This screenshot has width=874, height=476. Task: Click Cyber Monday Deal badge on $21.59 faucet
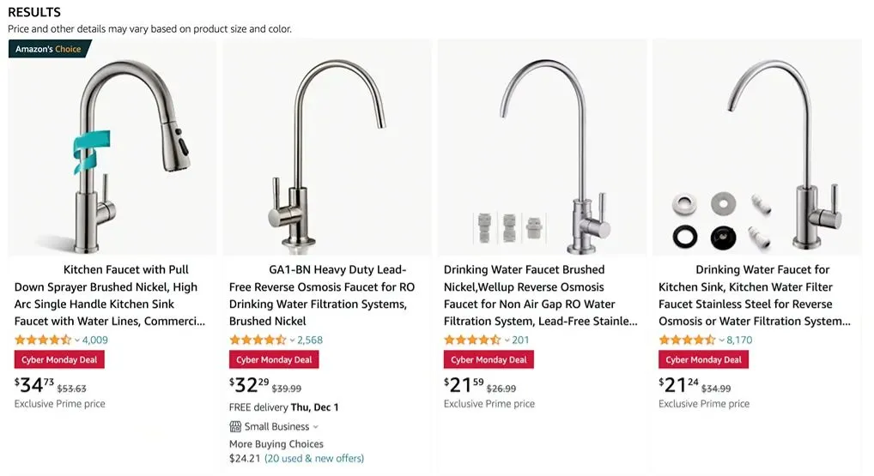[x=489, y=359]
